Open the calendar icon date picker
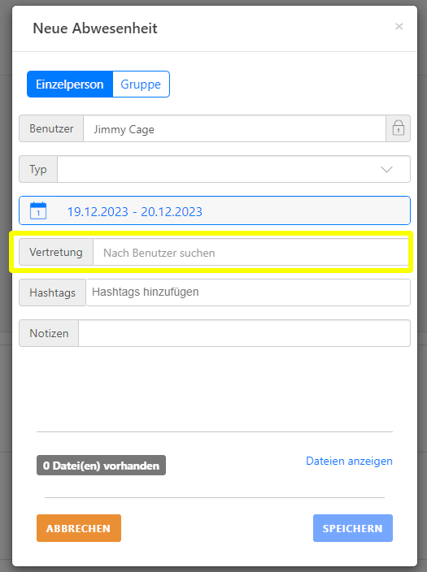 pyautogui.click(x=38, y=210)
